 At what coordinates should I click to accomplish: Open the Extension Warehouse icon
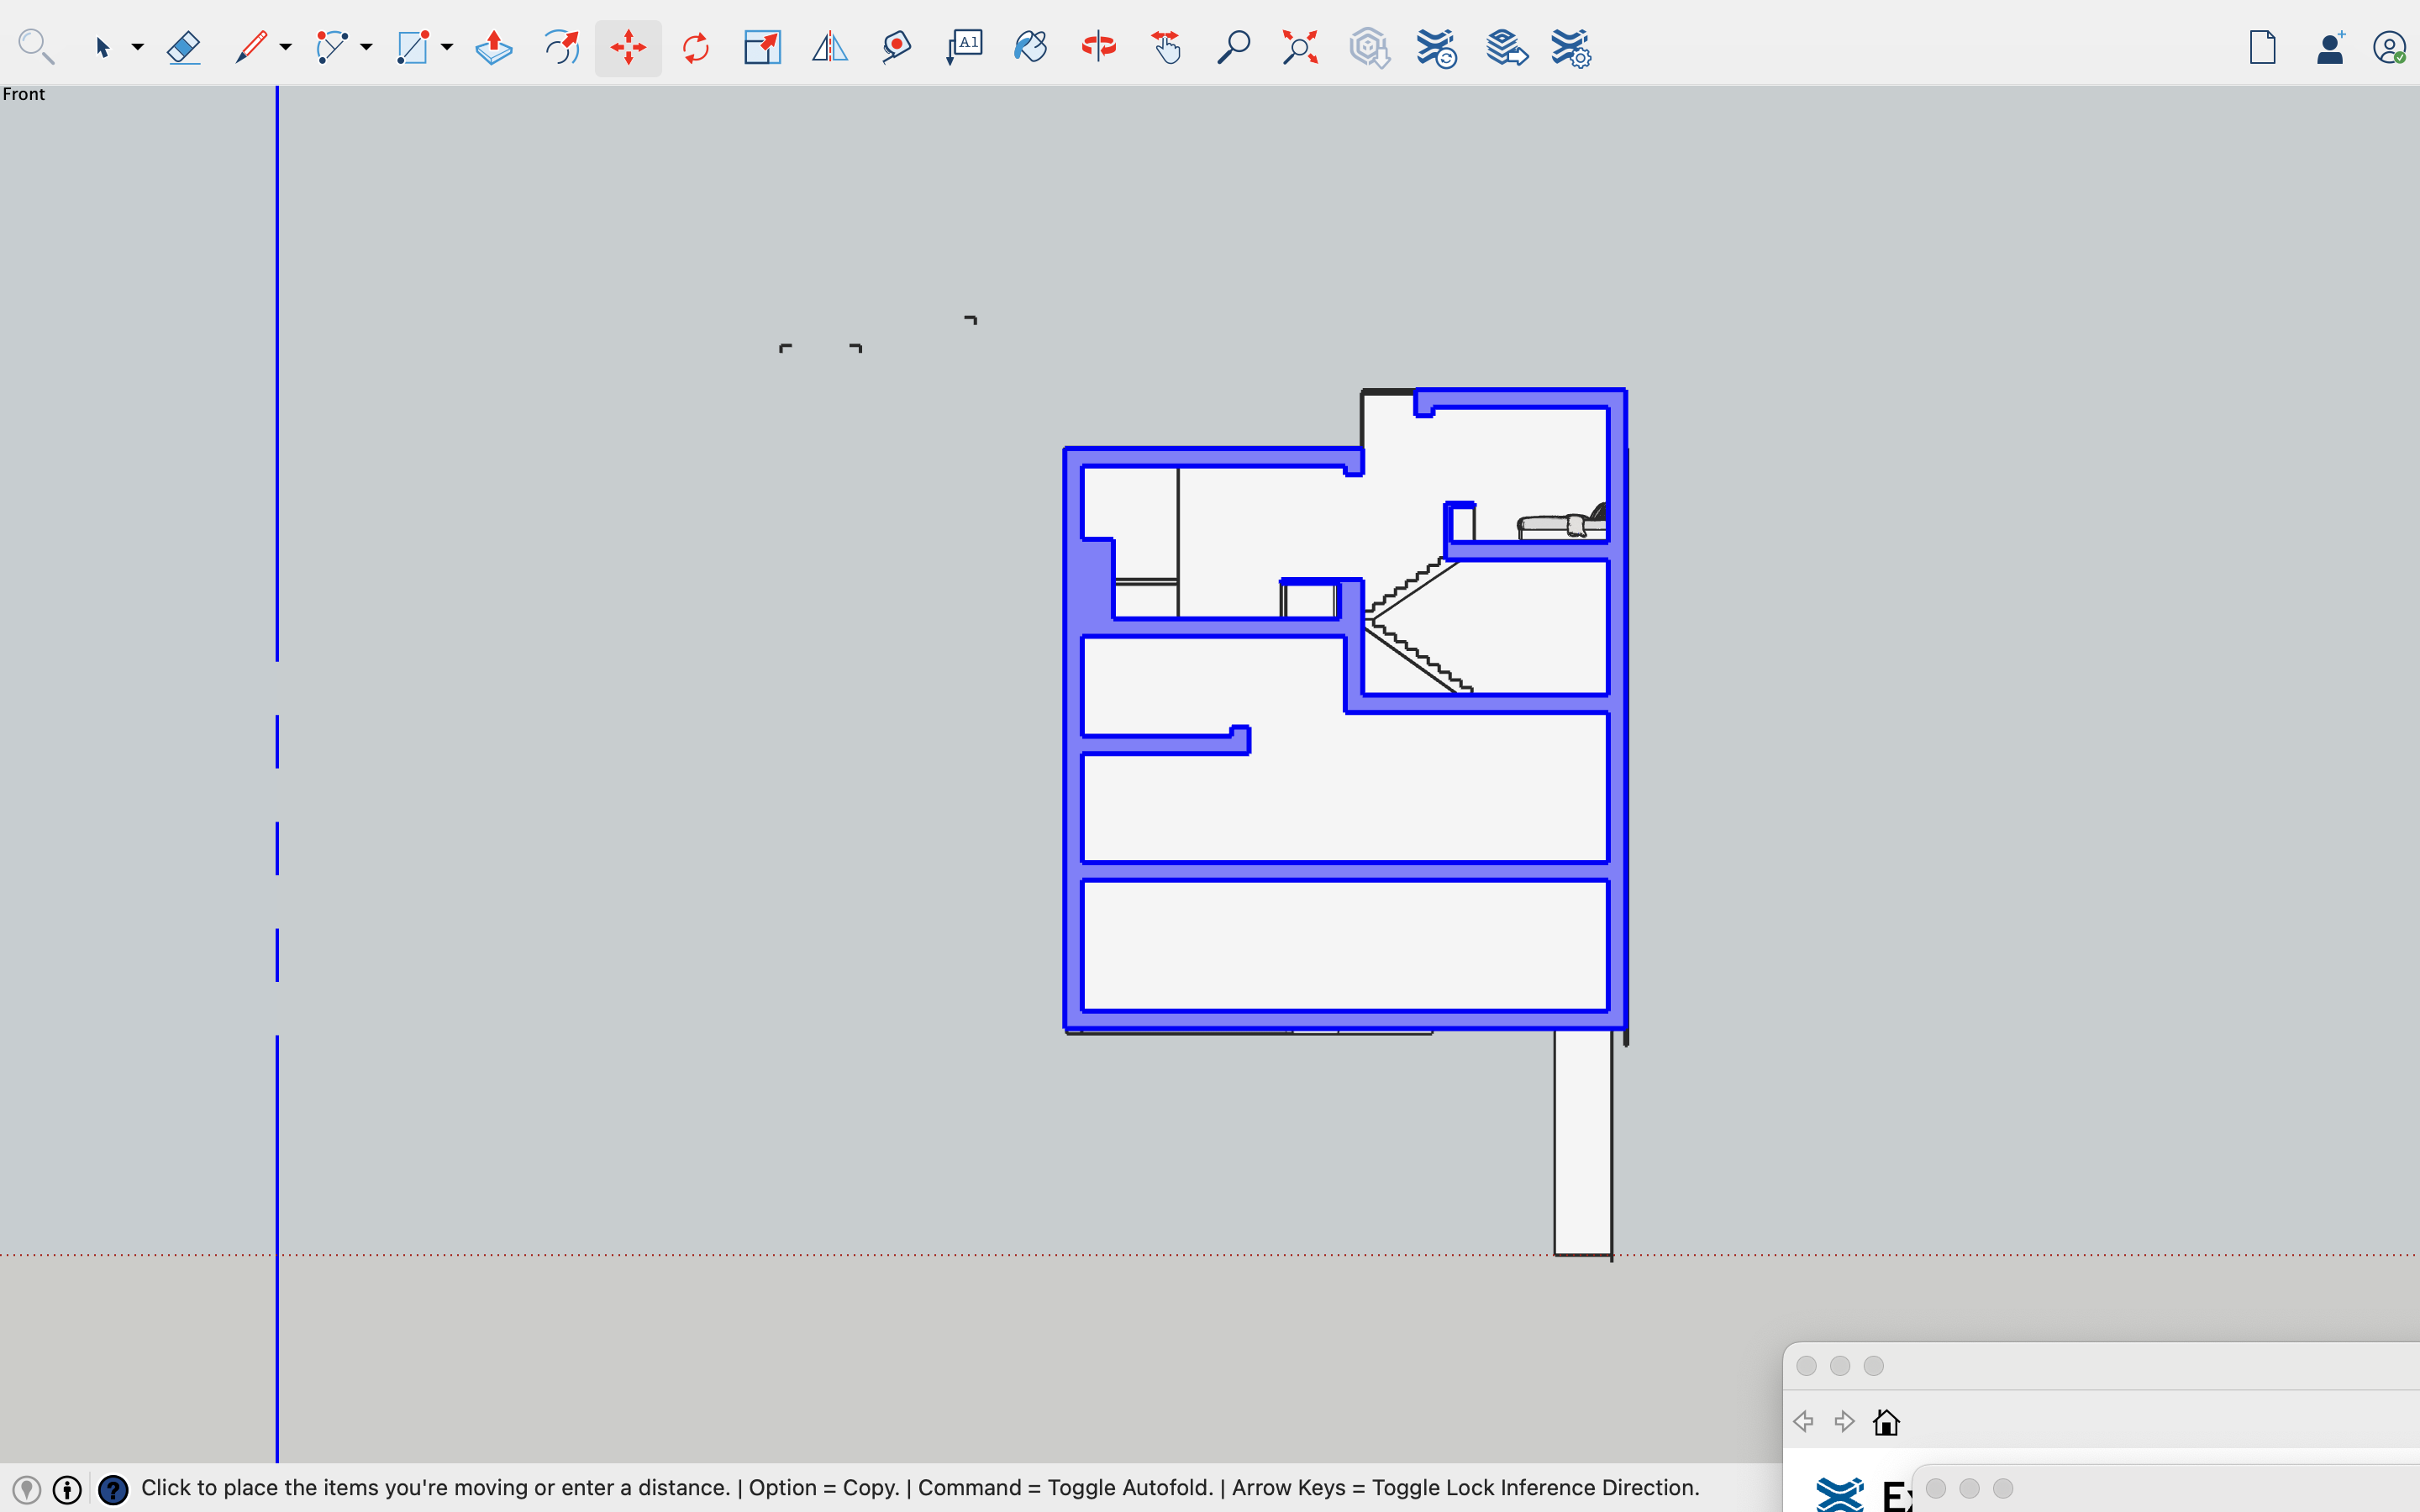[x=1437, y=47]
